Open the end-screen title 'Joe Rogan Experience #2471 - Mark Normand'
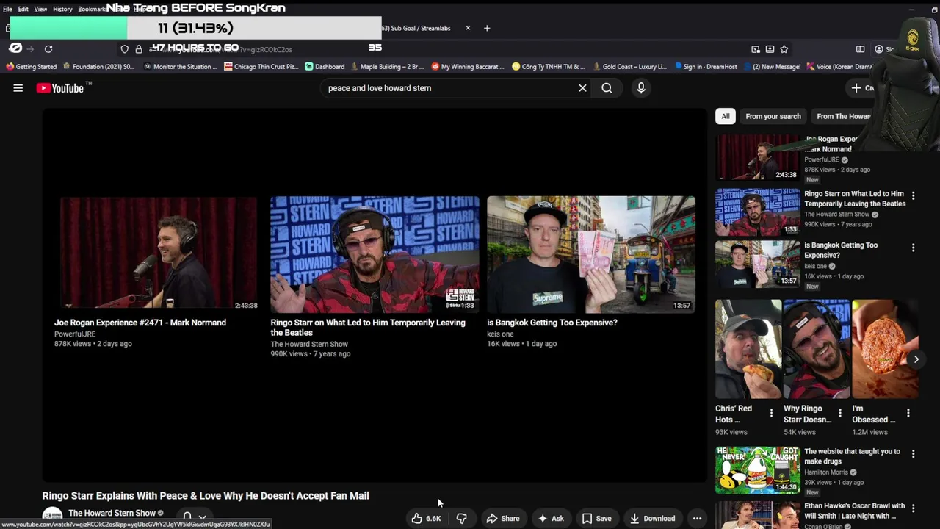Screen dimensions: 940x529 (x=140, y=323)
